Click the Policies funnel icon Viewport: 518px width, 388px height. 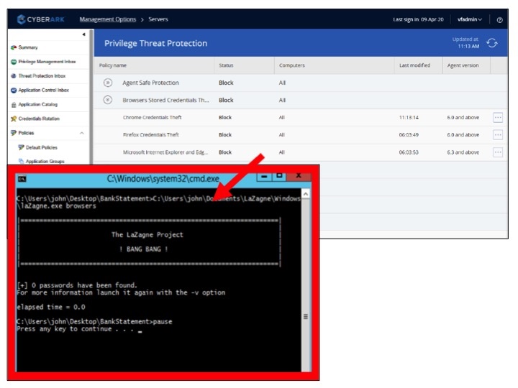click(x=14, y=133)
